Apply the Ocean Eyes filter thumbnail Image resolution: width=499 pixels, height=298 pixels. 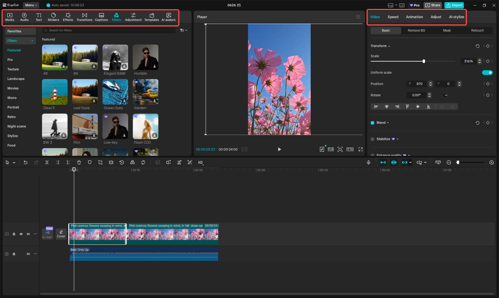pyautogui.click(x=115, y=92)
